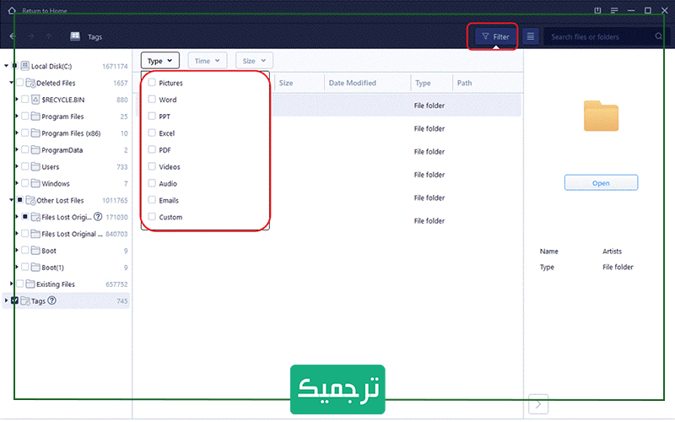This screenshot has height=422, width=675.
Task: Go back with the left arrow
Action: click(13, 36)
